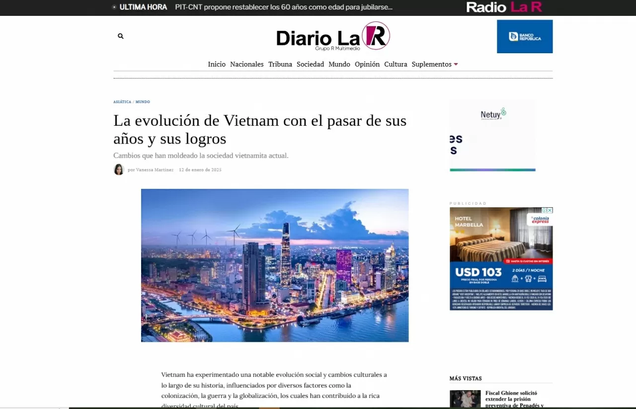Open the ASIÁTICA breadcrumb category

[122, 101]
